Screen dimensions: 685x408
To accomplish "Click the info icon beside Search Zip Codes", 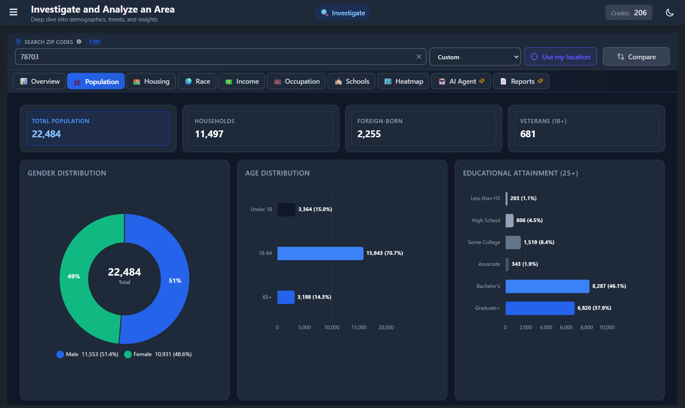I will coord(79,42).
